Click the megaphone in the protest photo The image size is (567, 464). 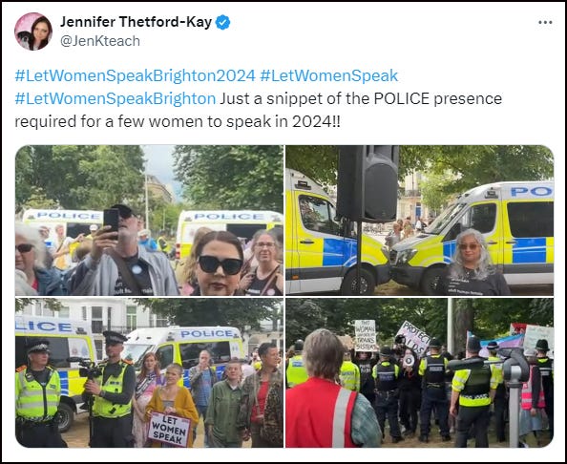[409, 360]
